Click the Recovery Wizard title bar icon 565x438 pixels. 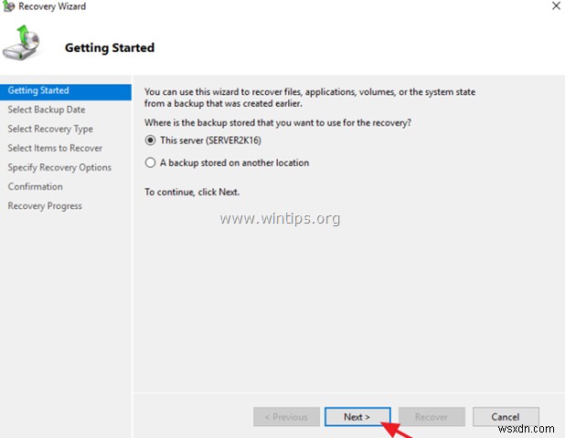[x=8, y=6]
